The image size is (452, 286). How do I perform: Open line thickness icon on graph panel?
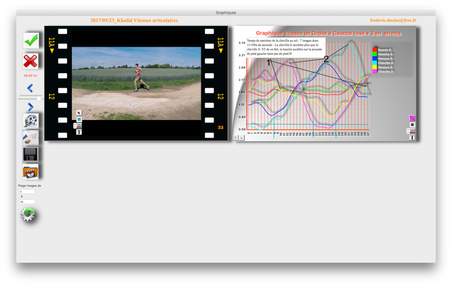tap(412, 131)
